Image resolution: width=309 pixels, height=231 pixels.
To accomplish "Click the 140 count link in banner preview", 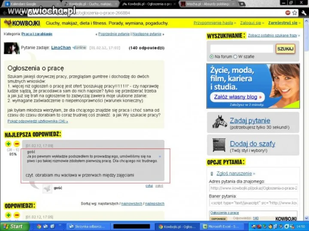I will click(256, 218).
